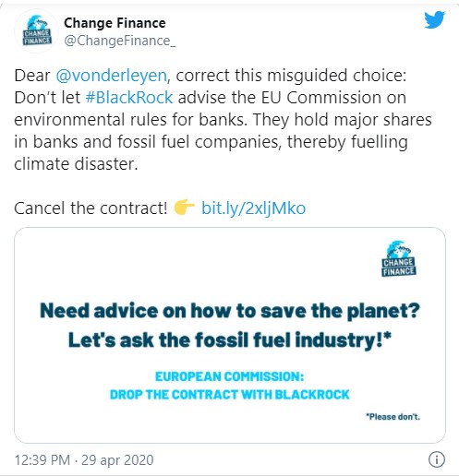Click the Change Finance display name
Screen dimensions: 459x476
tap(115, 23)
